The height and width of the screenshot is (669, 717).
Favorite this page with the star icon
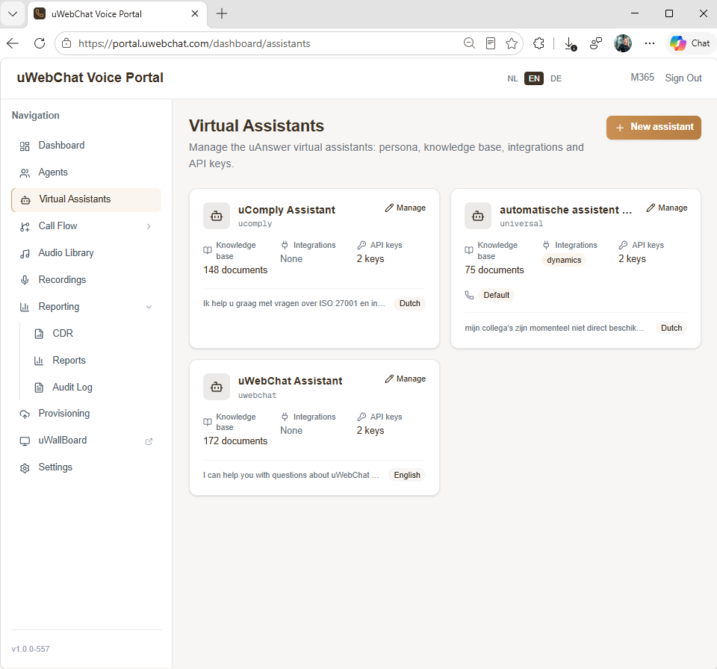click(x=512, y=43)
